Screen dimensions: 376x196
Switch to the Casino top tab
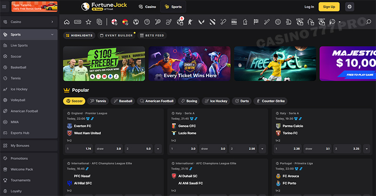[x=147, y=7]
